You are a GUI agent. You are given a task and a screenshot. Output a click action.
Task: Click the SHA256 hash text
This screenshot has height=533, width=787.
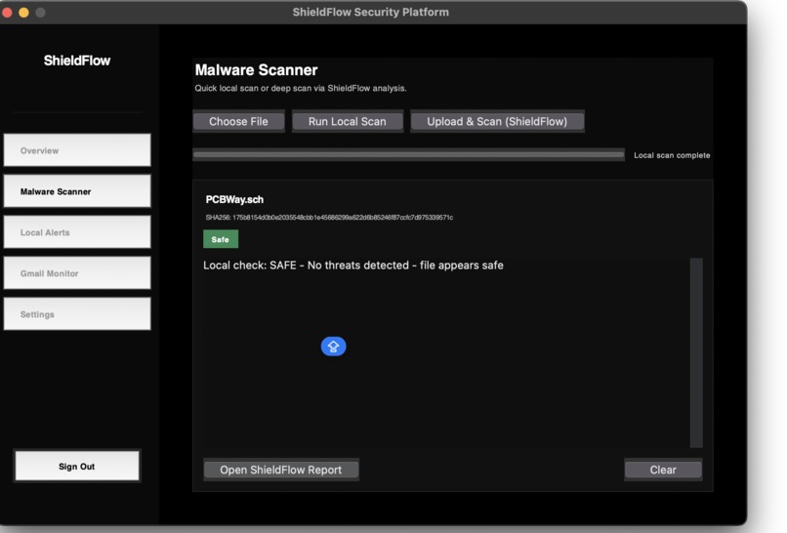click(x=329, y=218)
